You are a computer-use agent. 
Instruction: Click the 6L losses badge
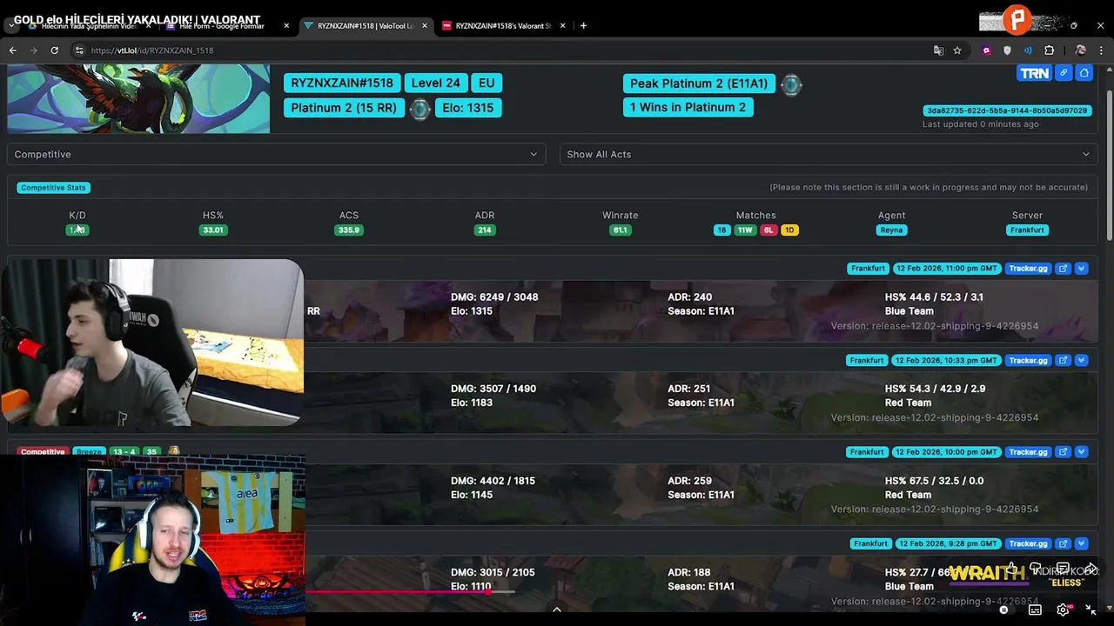tap(768, 230)
